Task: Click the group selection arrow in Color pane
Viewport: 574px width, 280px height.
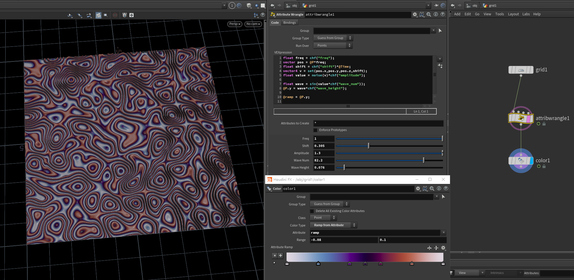Action: [443, 197]
